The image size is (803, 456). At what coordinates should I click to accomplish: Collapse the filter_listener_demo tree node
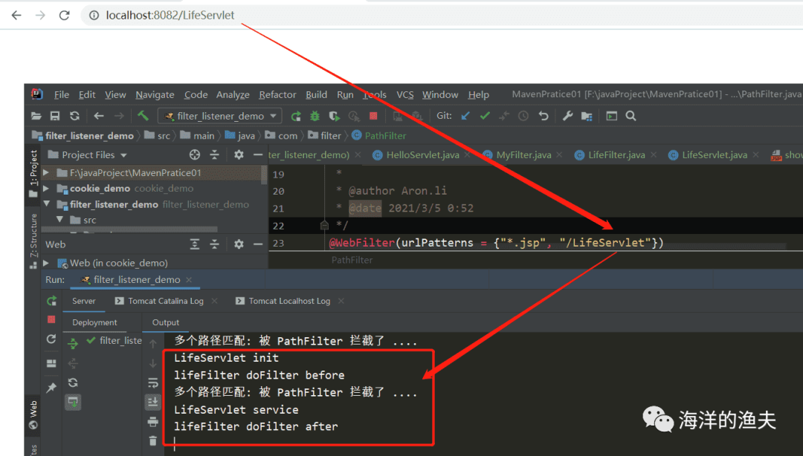pos(47,203)
